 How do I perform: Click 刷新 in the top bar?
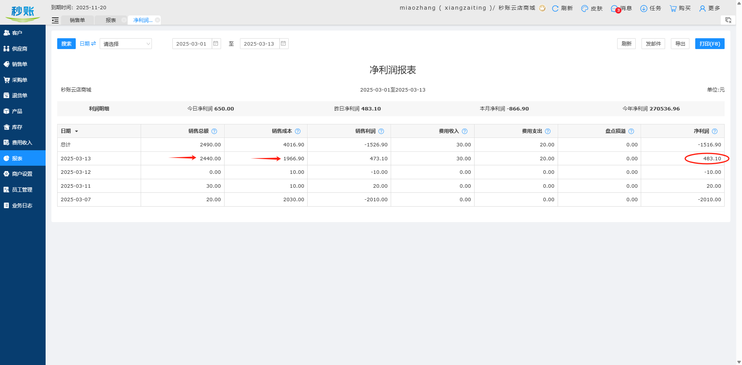point(563,8)
